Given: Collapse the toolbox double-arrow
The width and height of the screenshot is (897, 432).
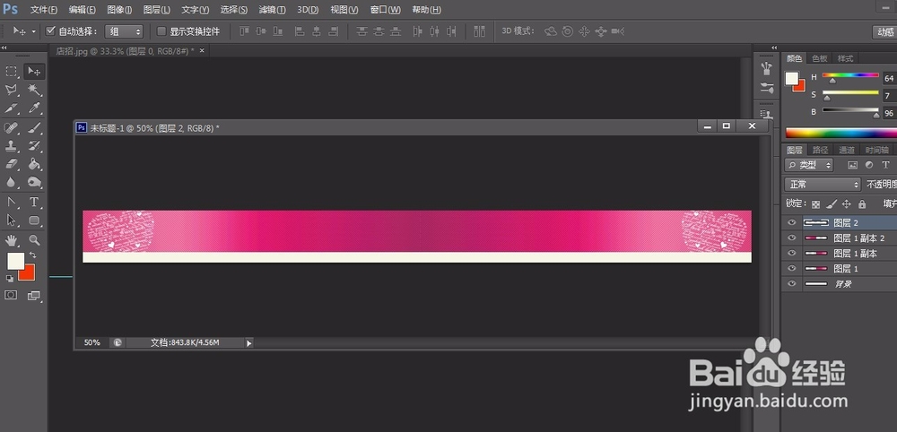Looking at the screenshot, I should pyautogui.click(x=4, y=48).
